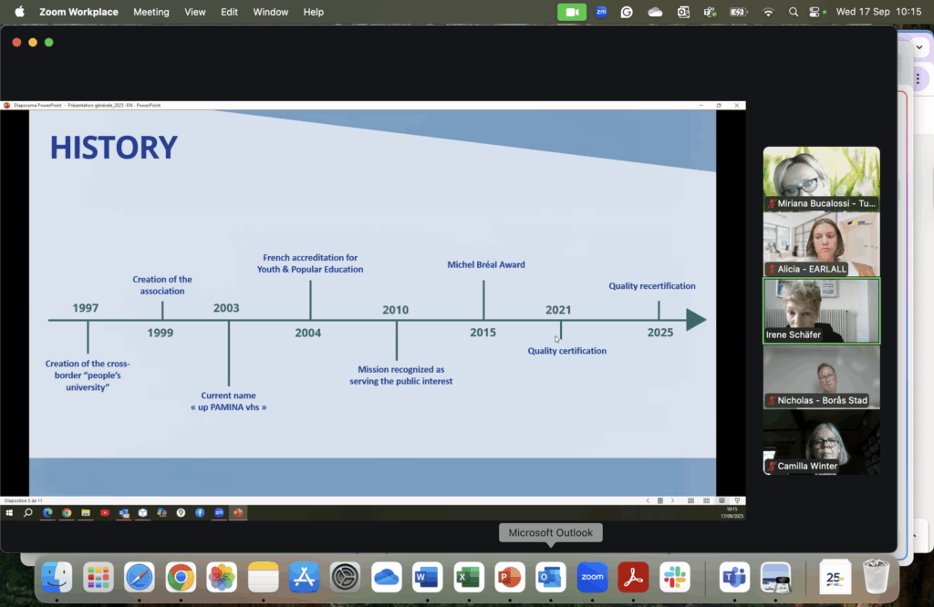Click Chrome icon in shared Windows taskbar
934x607 pixels.
(x=67, y=512)
